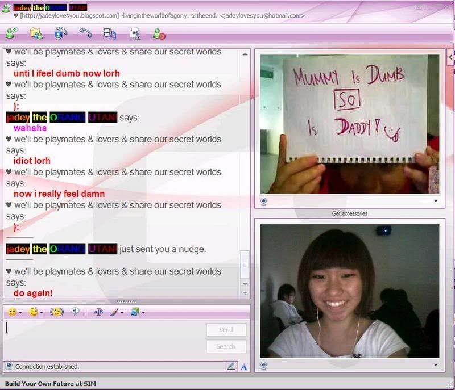Screen dimensions: 455x390
Task: Open the font settings with the A-B icon
Action: pos(98,311)
